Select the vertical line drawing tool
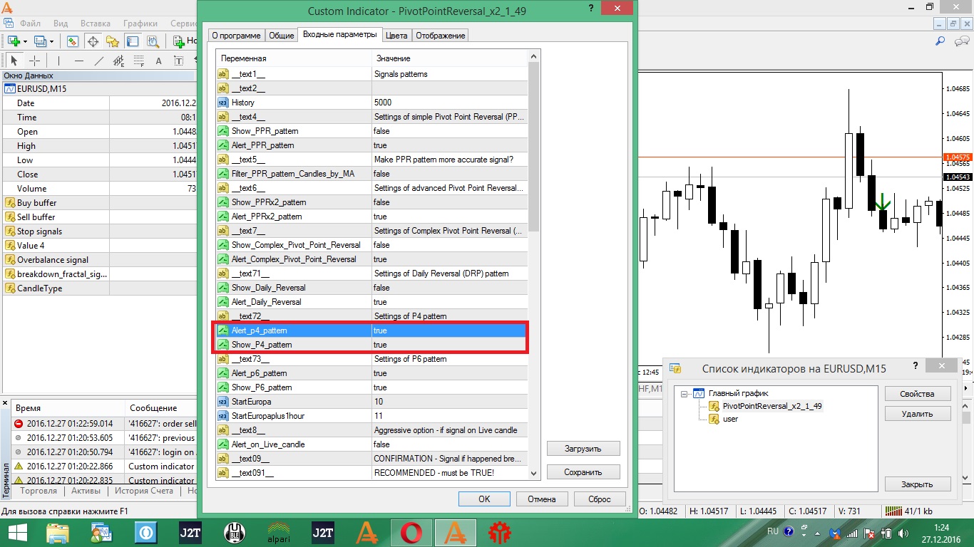974x547 pixels. point(59,61)
